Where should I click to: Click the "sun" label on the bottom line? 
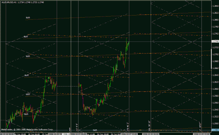[x=95, y=130]
